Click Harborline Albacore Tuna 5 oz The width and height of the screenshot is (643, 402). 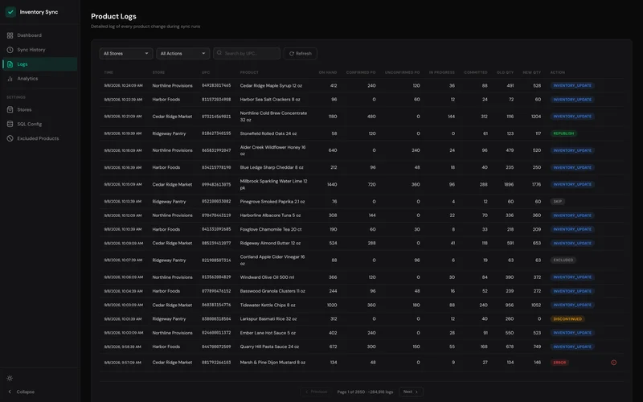pos(270,215)
